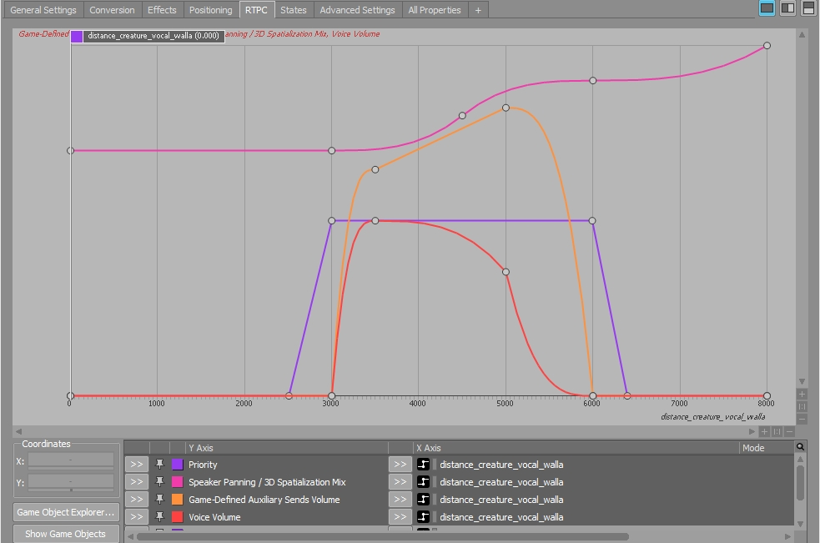Click the search icon in the RTPC list header
The width and height of the screenshot is (820, 543).
(800, 447)
